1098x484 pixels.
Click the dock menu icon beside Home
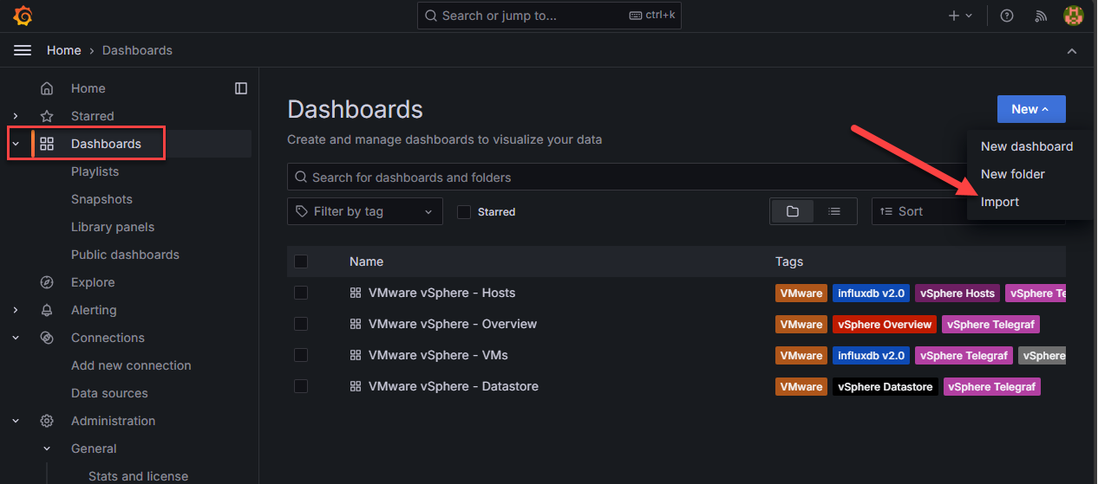tap(241, 88)
